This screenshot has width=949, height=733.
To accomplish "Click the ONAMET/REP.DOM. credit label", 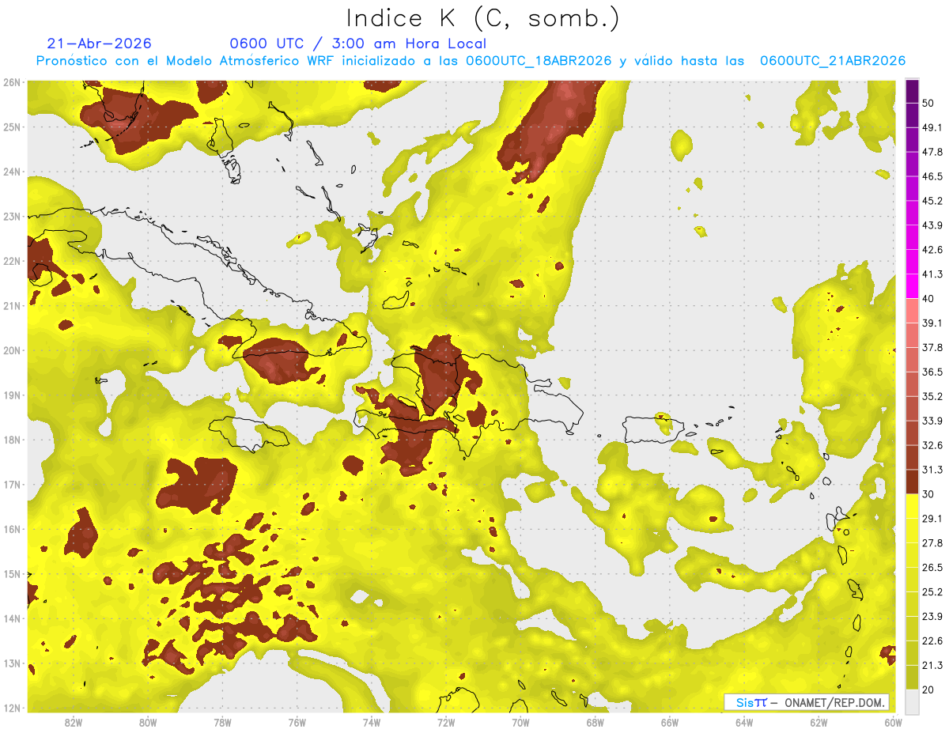I will pyautogui.click(x=834, y=702).
